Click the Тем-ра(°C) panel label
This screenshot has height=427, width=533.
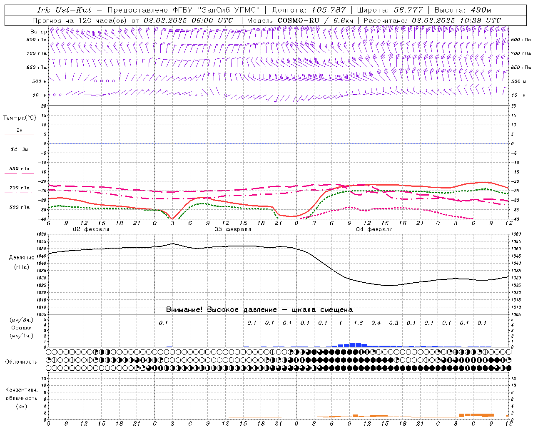20,118
